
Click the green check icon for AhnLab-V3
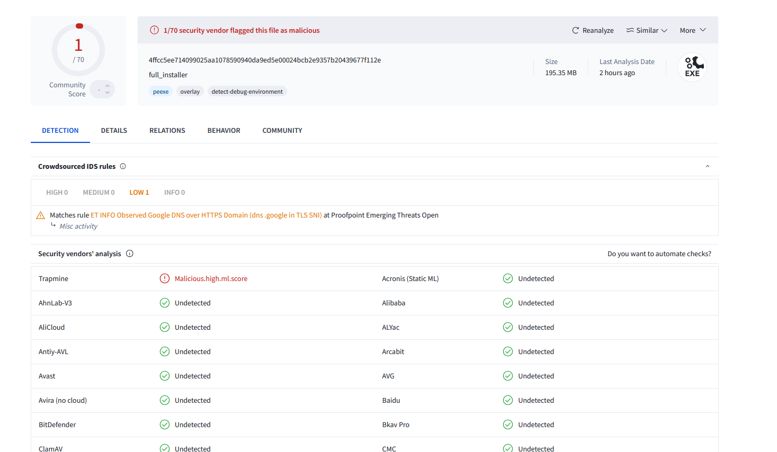[165, 303]
